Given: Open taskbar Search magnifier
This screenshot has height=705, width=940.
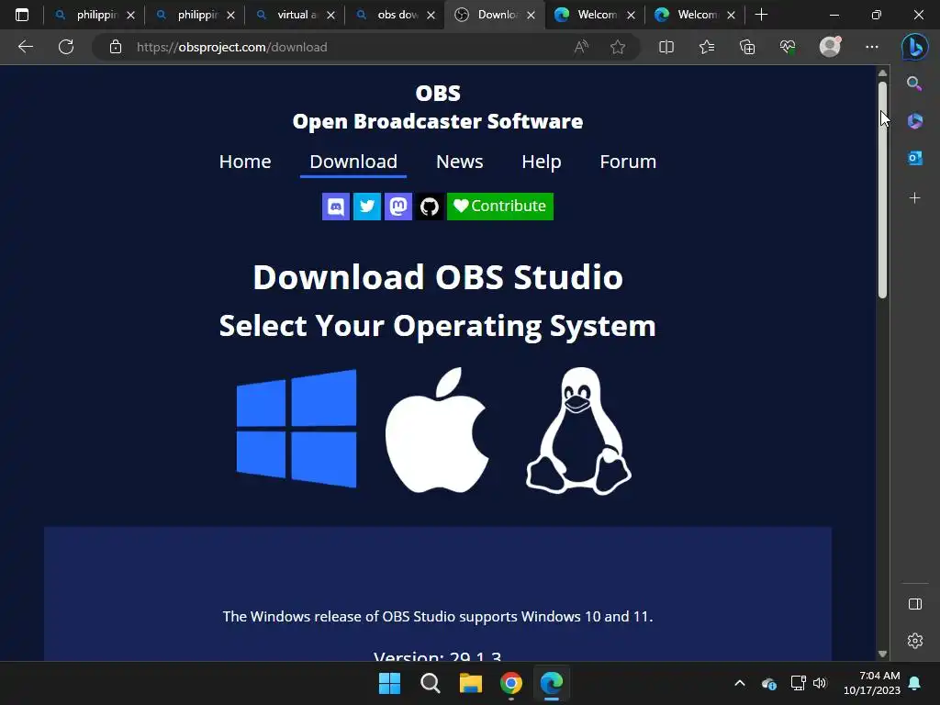Looking at the screenshot, I should 430,683.
